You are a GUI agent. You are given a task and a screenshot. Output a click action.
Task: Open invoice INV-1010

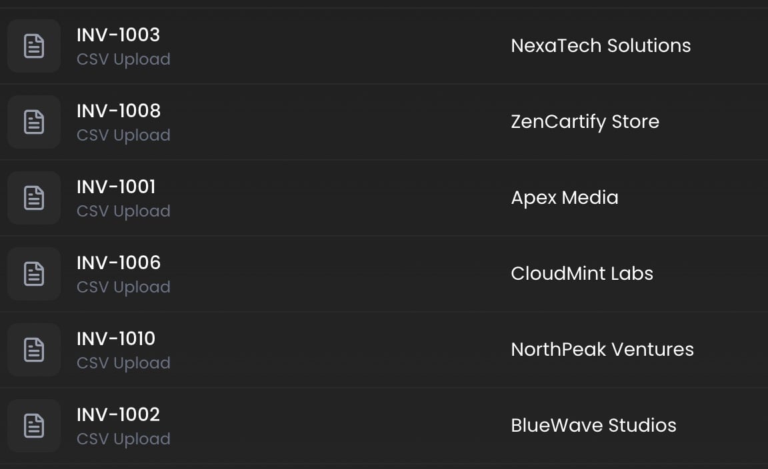pyautogui.click(x=116, y=338)
